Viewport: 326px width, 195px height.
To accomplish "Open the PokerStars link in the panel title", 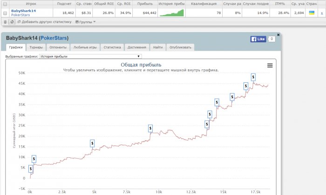I will (54, 38).
